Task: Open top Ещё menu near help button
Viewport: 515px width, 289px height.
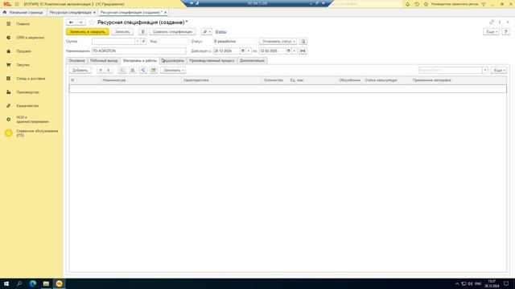Action: point(491,32)
